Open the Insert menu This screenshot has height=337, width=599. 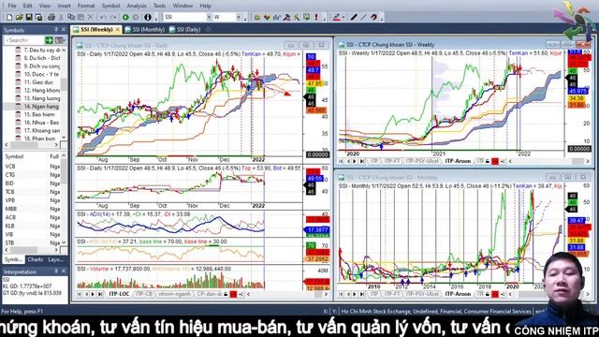(64, 6)
